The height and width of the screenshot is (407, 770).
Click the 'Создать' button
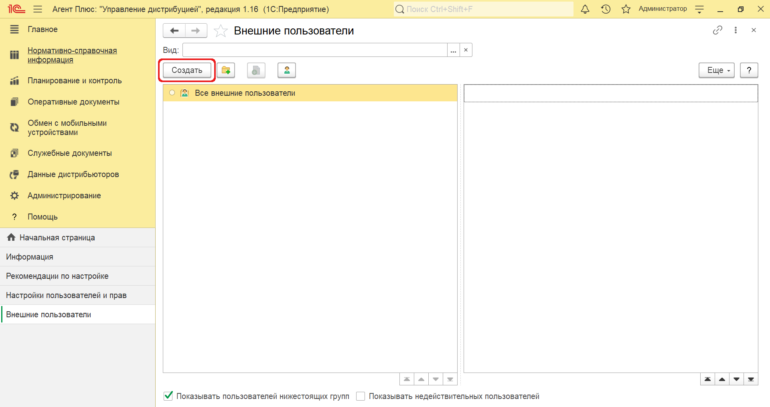point(187,70)
